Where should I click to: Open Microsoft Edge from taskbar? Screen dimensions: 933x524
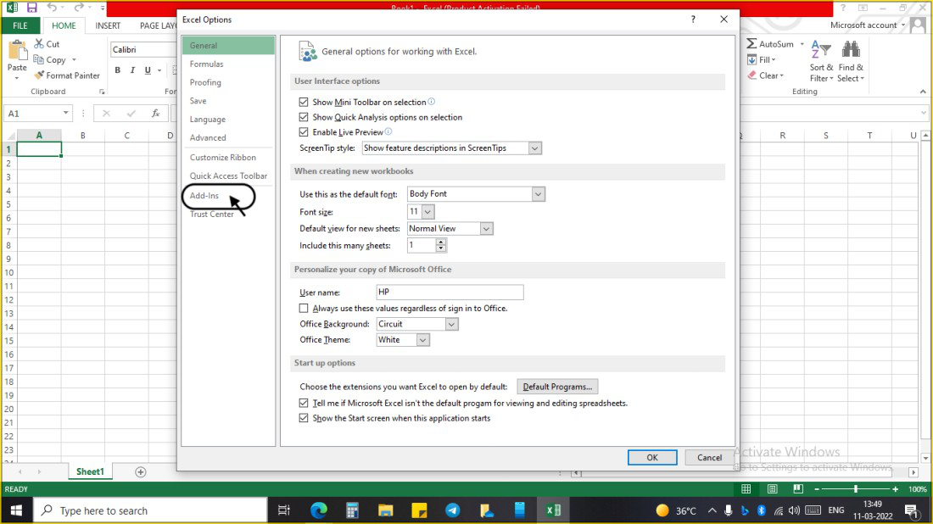pyautogui.click(x=319, y=510)
